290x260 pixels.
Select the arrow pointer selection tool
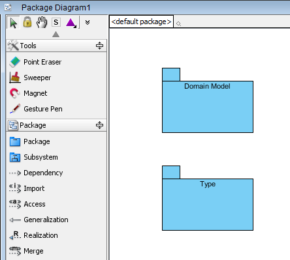(x=14, y=22)
